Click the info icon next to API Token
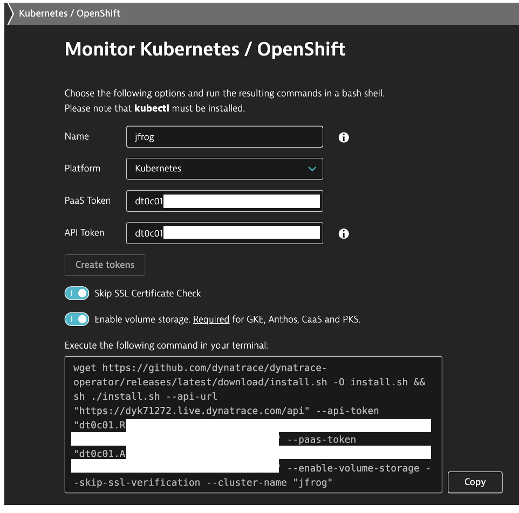The image size is (519, 513). [x=344, y=233]
